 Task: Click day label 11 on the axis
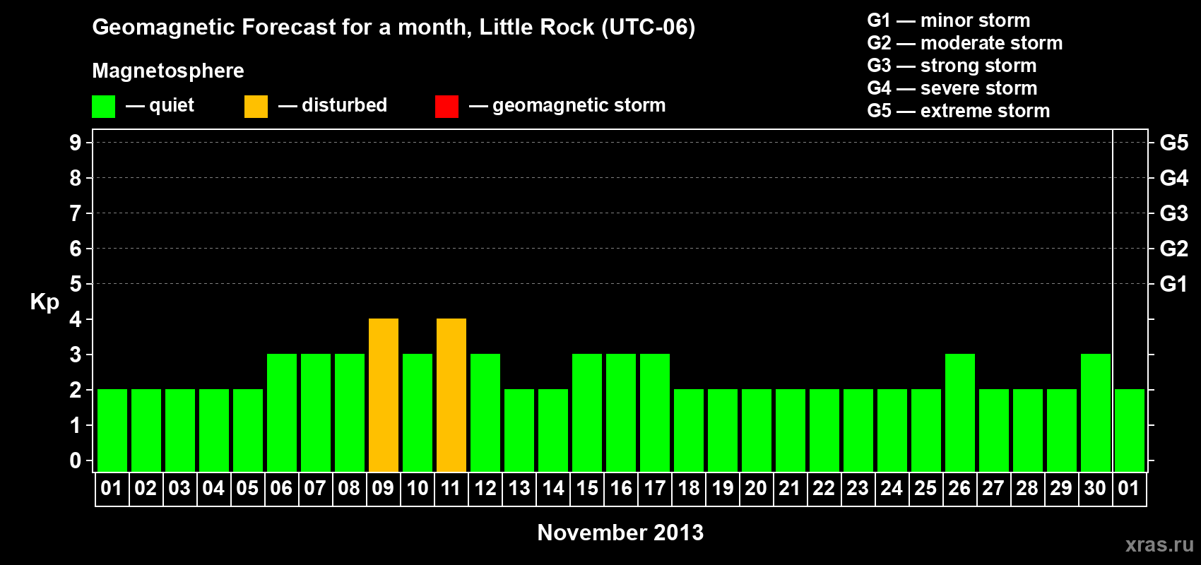pyautogui.click(x=451, y=489)
